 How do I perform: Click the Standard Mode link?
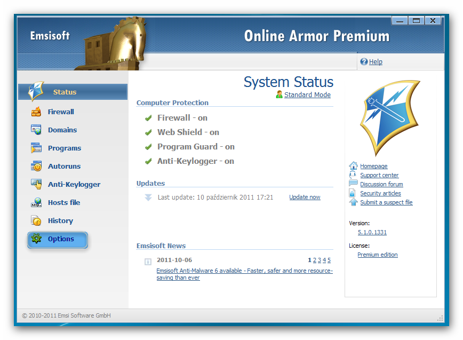point(307,94)
